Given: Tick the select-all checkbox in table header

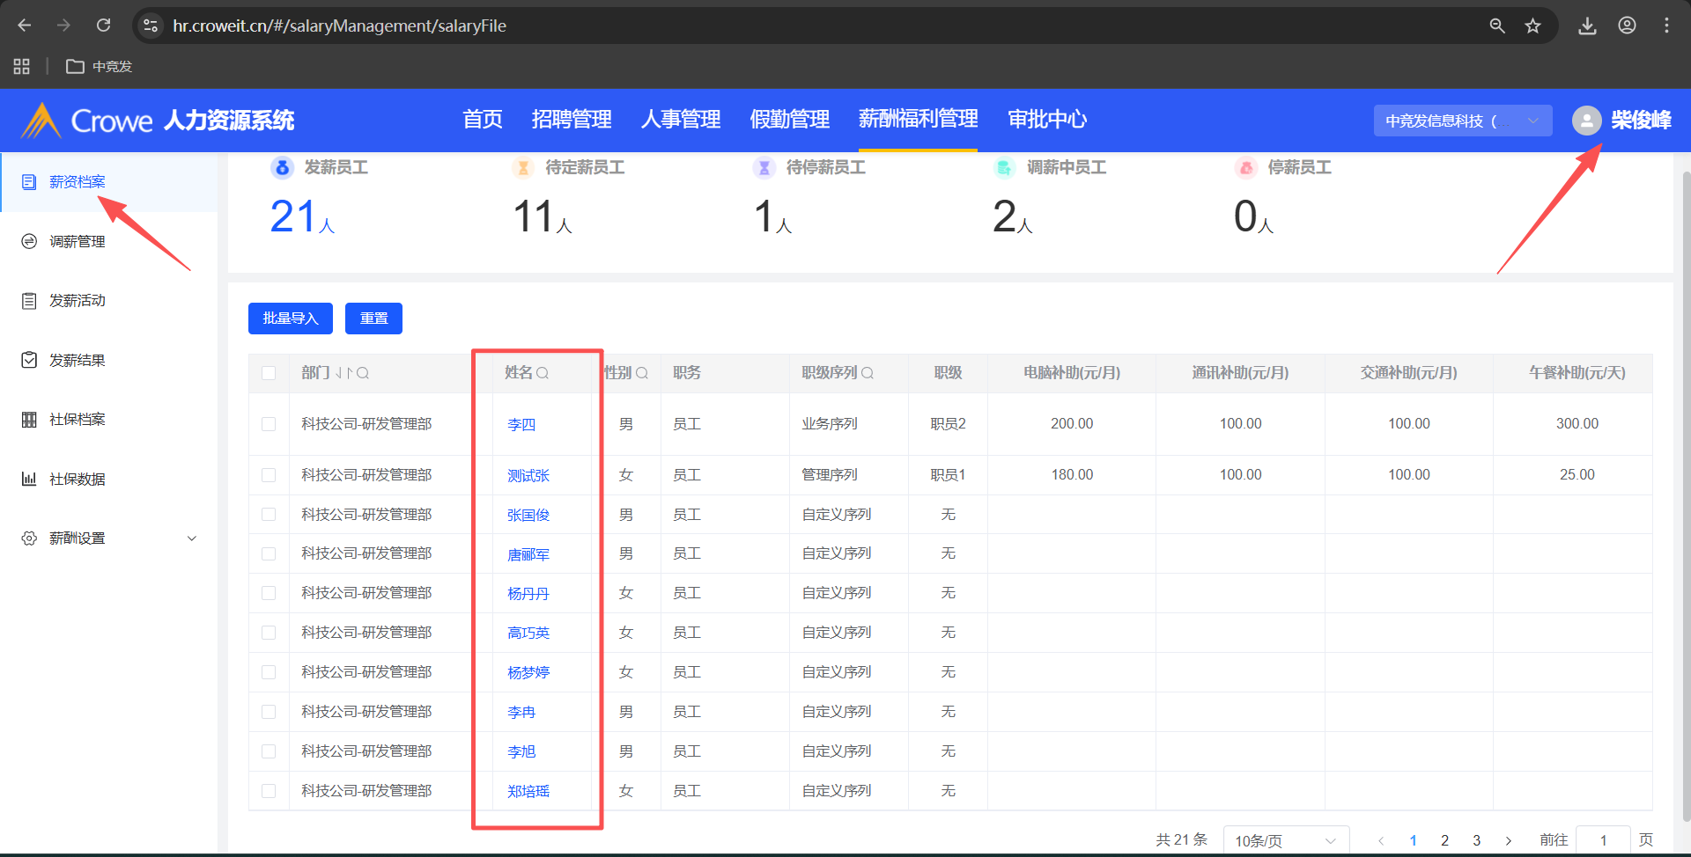Looking at the screenshot, I should [269, 373].
